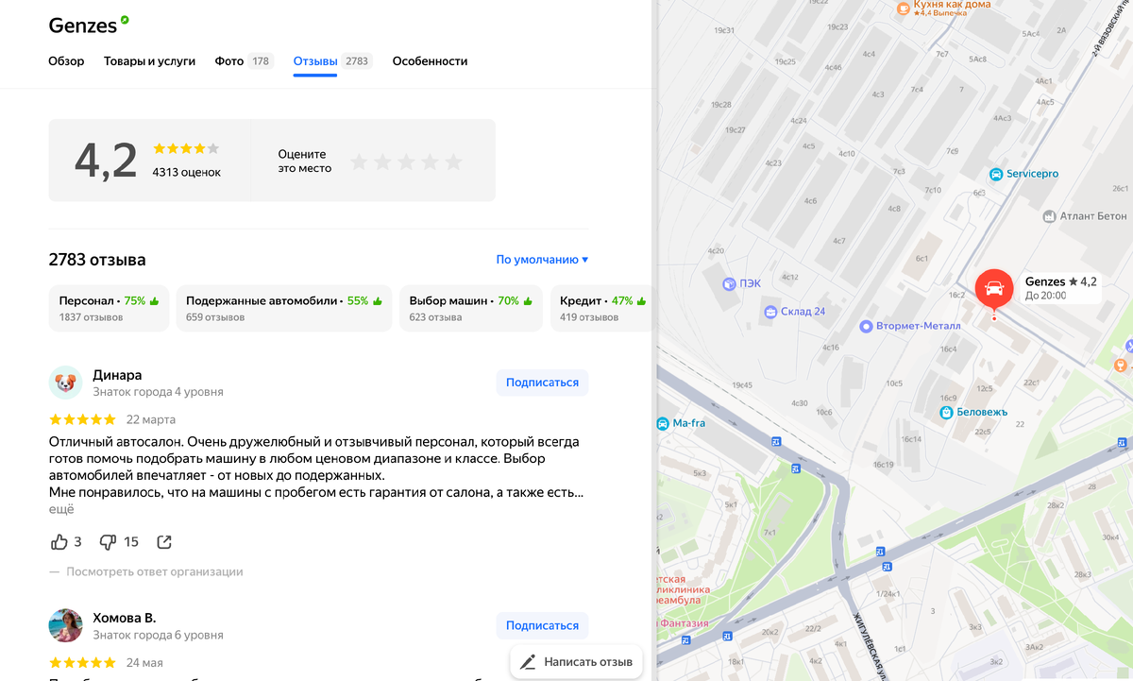1133x681 pixels.
Task: Click the thumbs-down icon on Динара's review
Action: pyautogui.click(x=107, y=541)
